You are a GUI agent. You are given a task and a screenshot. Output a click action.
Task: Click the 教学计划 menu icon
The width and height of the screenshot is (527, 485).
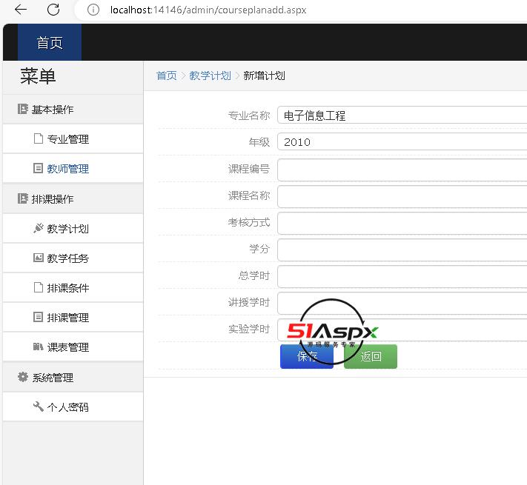(39, 229)
